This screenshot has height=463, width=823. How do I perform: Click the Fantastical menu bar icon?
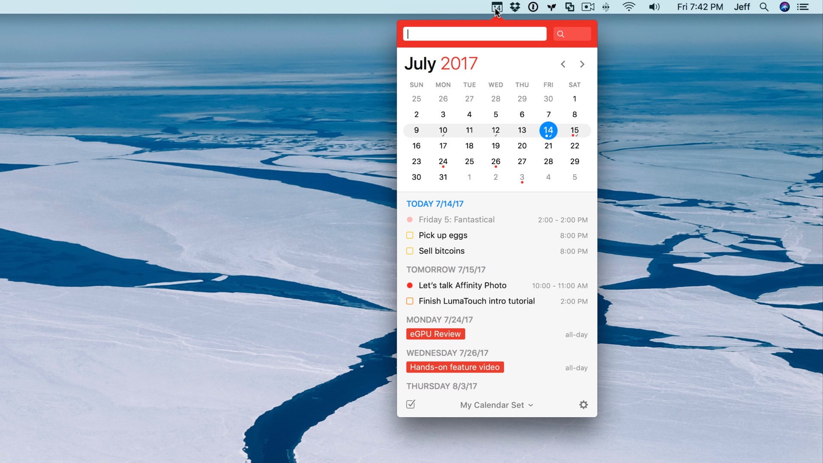tap(496, 7)
